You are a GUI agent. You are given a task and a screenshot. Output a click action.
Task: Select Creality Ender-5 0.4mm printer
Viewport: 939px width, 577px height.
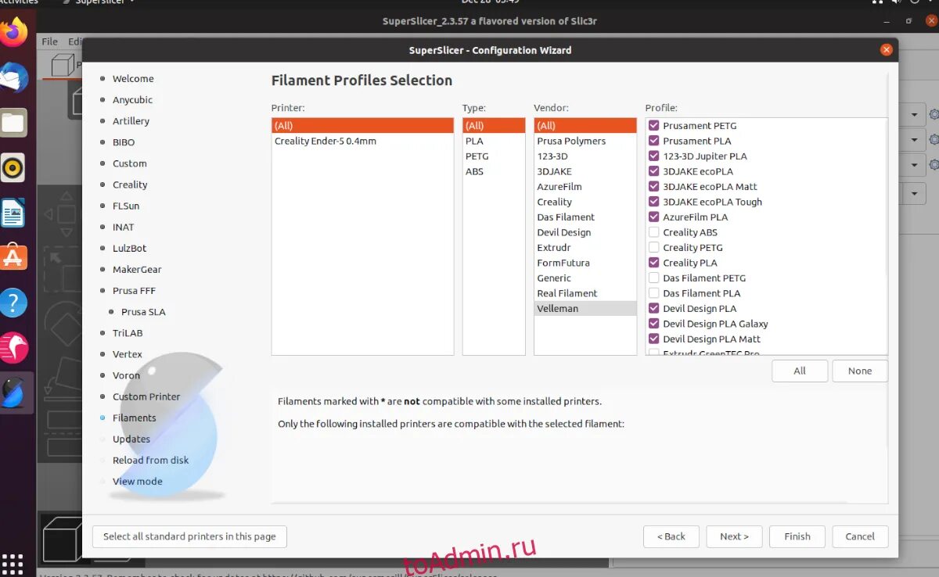click(x=362, y=141)
